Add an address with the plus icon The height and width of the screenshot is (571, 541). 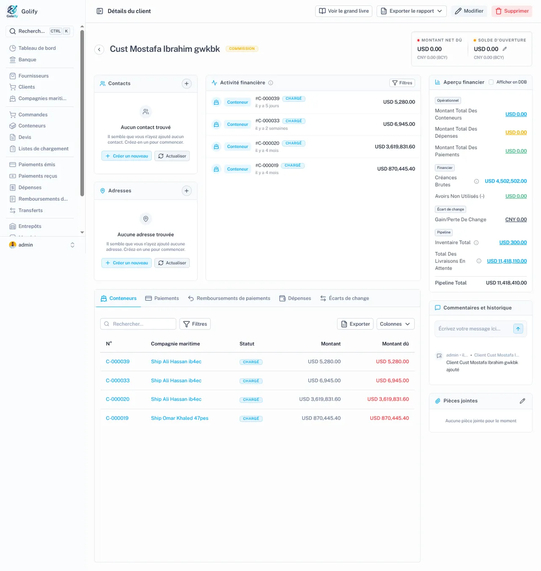tap(186, 191)
